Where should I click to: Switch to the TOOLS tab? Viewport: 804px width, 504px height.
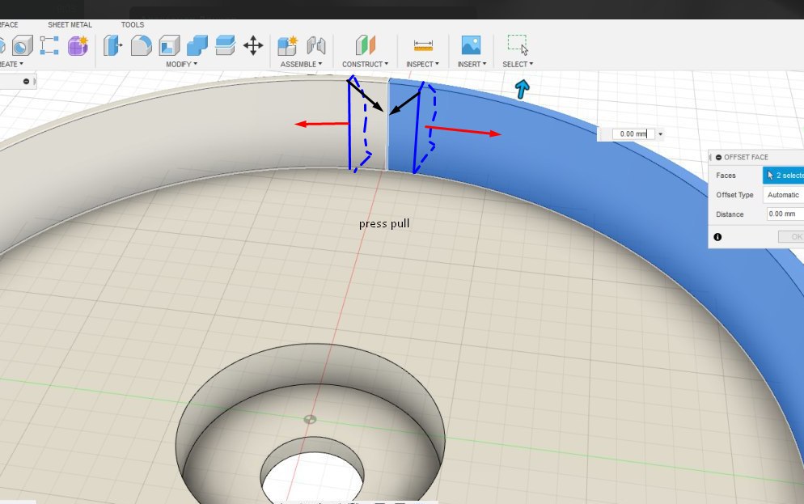click(x=133, y=24)
